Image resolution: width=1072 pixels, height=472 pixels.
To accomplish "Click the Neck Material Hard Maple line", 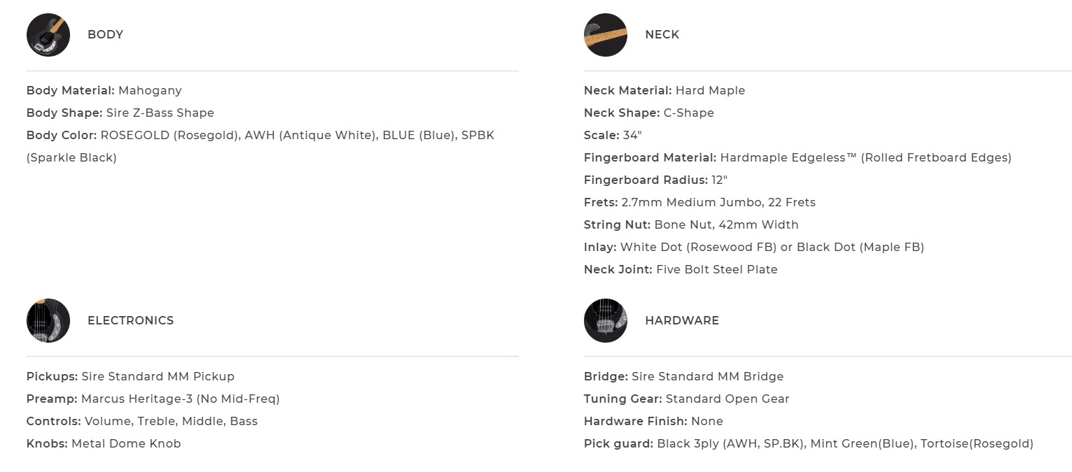I will [664, 91].
